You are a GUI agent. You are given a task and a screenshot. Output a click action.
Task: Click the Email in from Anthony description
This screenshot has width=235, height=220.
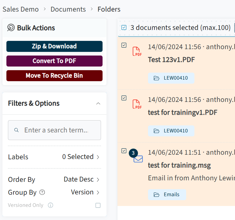[191, 178]
